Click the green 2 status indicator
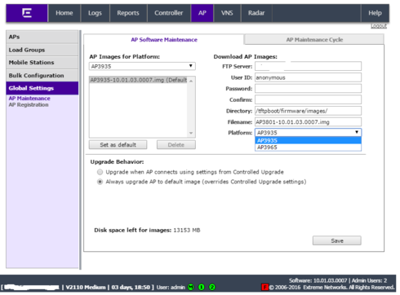The image size is (400, 295). 212,287
